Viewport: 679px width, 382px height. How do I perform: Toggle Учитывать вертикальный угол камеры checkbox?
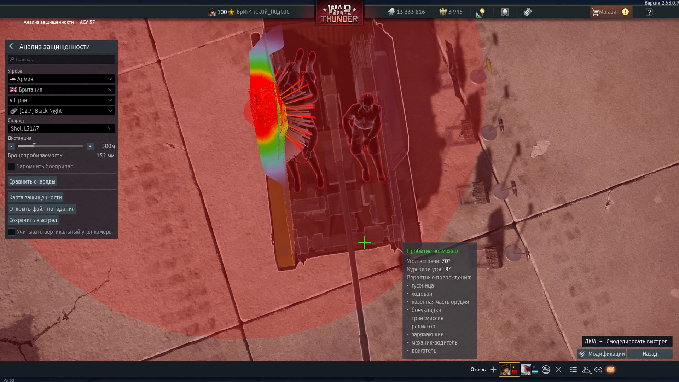tap(12, 232)
